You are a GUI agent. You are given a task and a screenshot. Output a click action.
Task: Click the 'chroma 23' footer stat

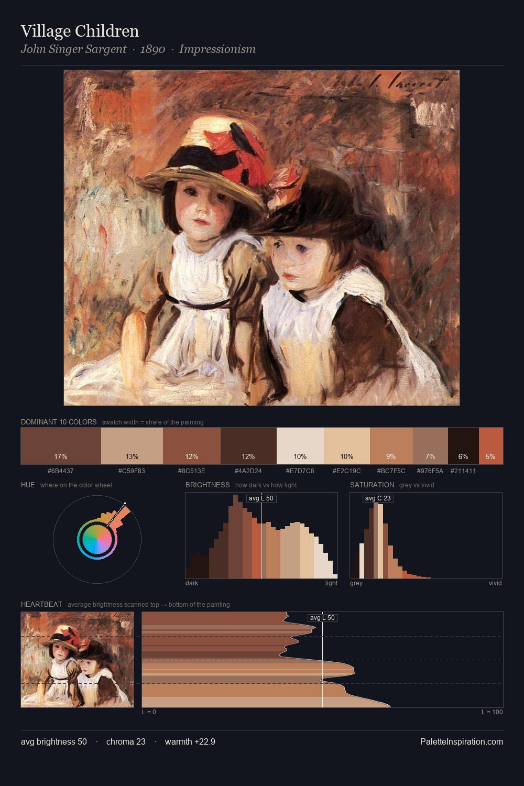point(126,741)
